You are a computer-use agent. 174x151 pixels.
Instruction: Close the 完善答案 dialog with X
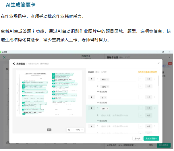(x=158, y=63)
